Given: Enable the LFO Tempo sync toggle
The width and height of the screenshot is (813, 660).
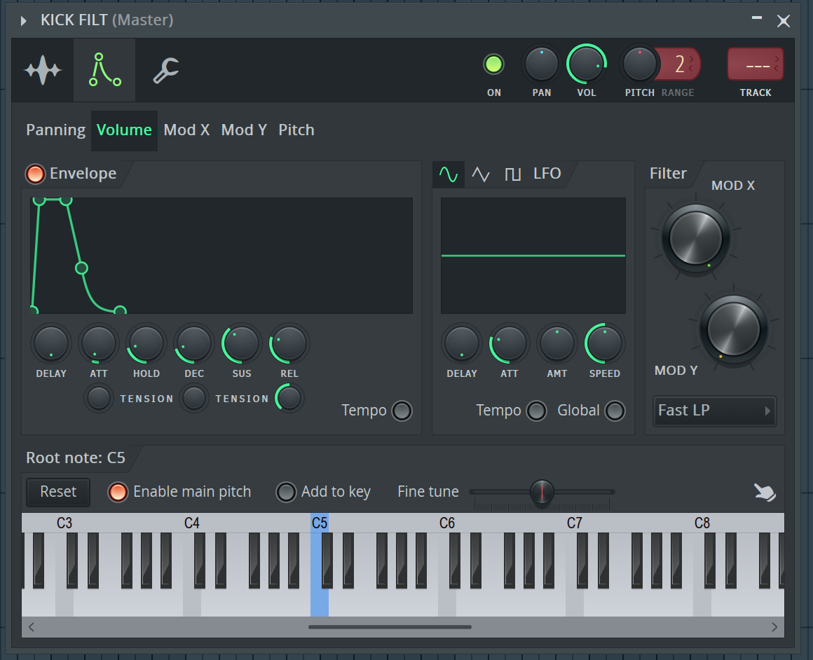Looking at the screenshot, I should [536, 411].
